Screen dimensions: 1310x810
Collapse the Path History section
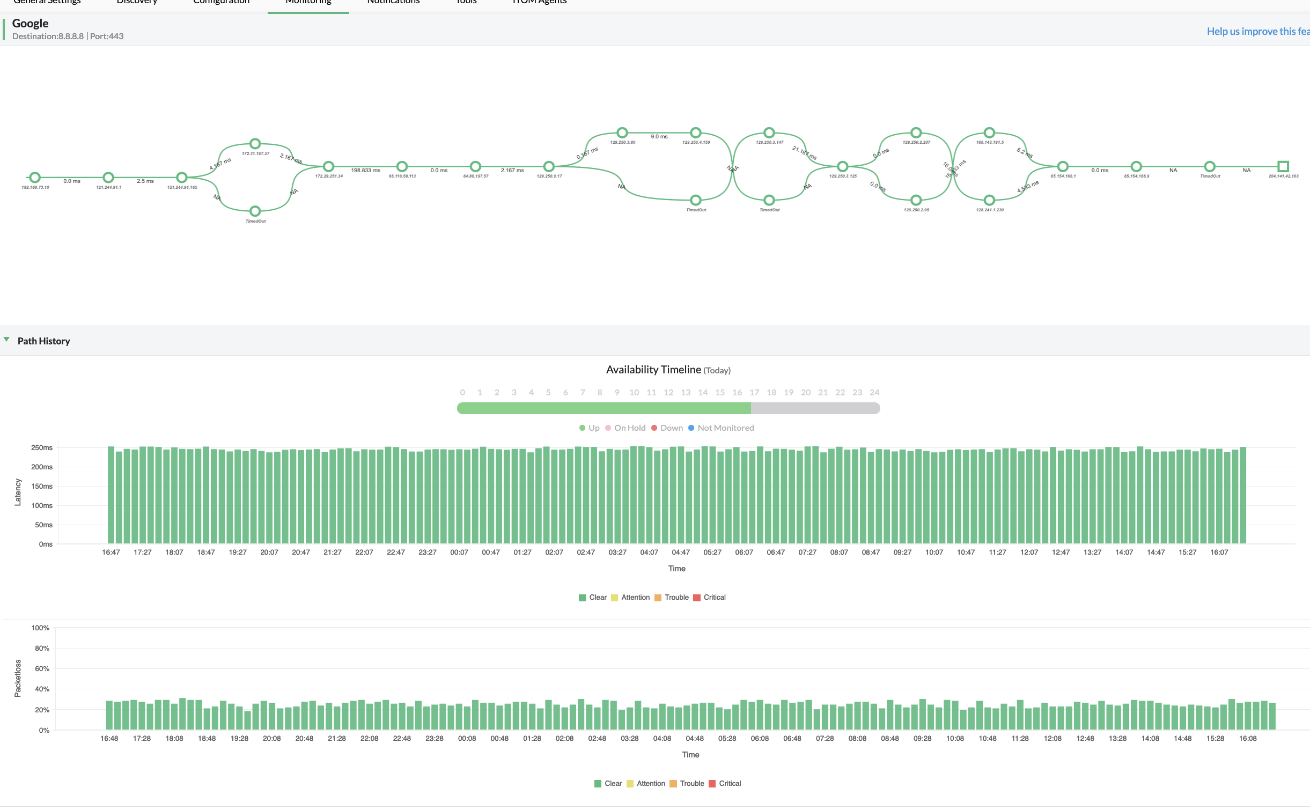pyautogui.click(x=7, y=339)
